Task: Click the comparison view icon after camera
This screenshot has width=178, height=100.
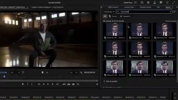Action: [78, 84]
